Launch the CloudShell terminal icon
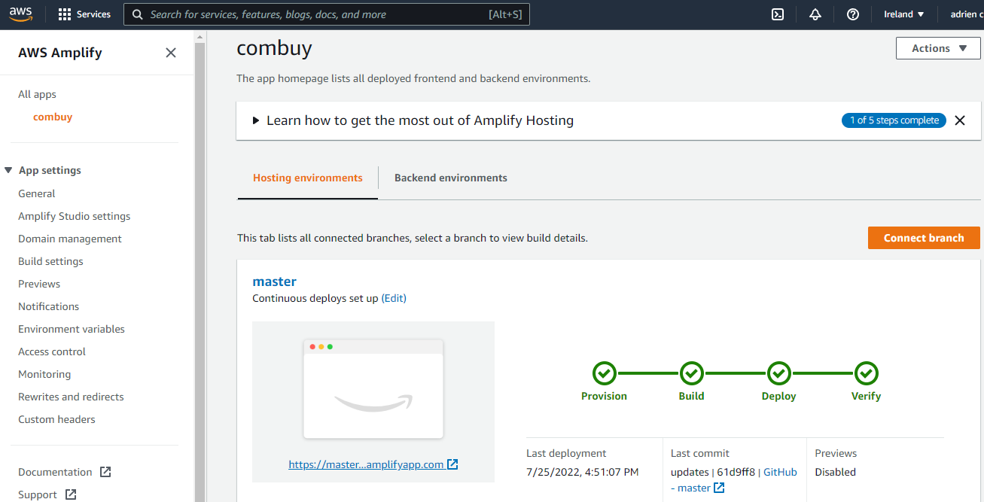The height and width of the screenshot is (502, 984). [x=778, y=14]
